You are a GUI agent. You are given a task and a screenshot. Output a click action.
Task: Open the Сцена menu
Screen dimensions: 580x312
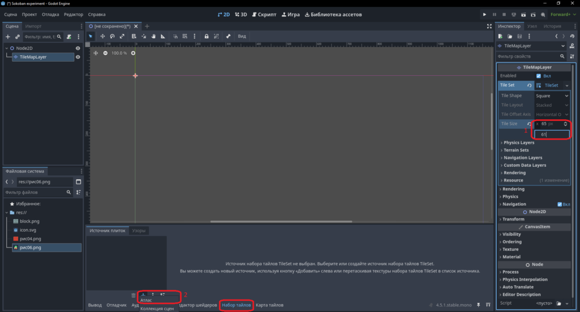coord(10,14)
